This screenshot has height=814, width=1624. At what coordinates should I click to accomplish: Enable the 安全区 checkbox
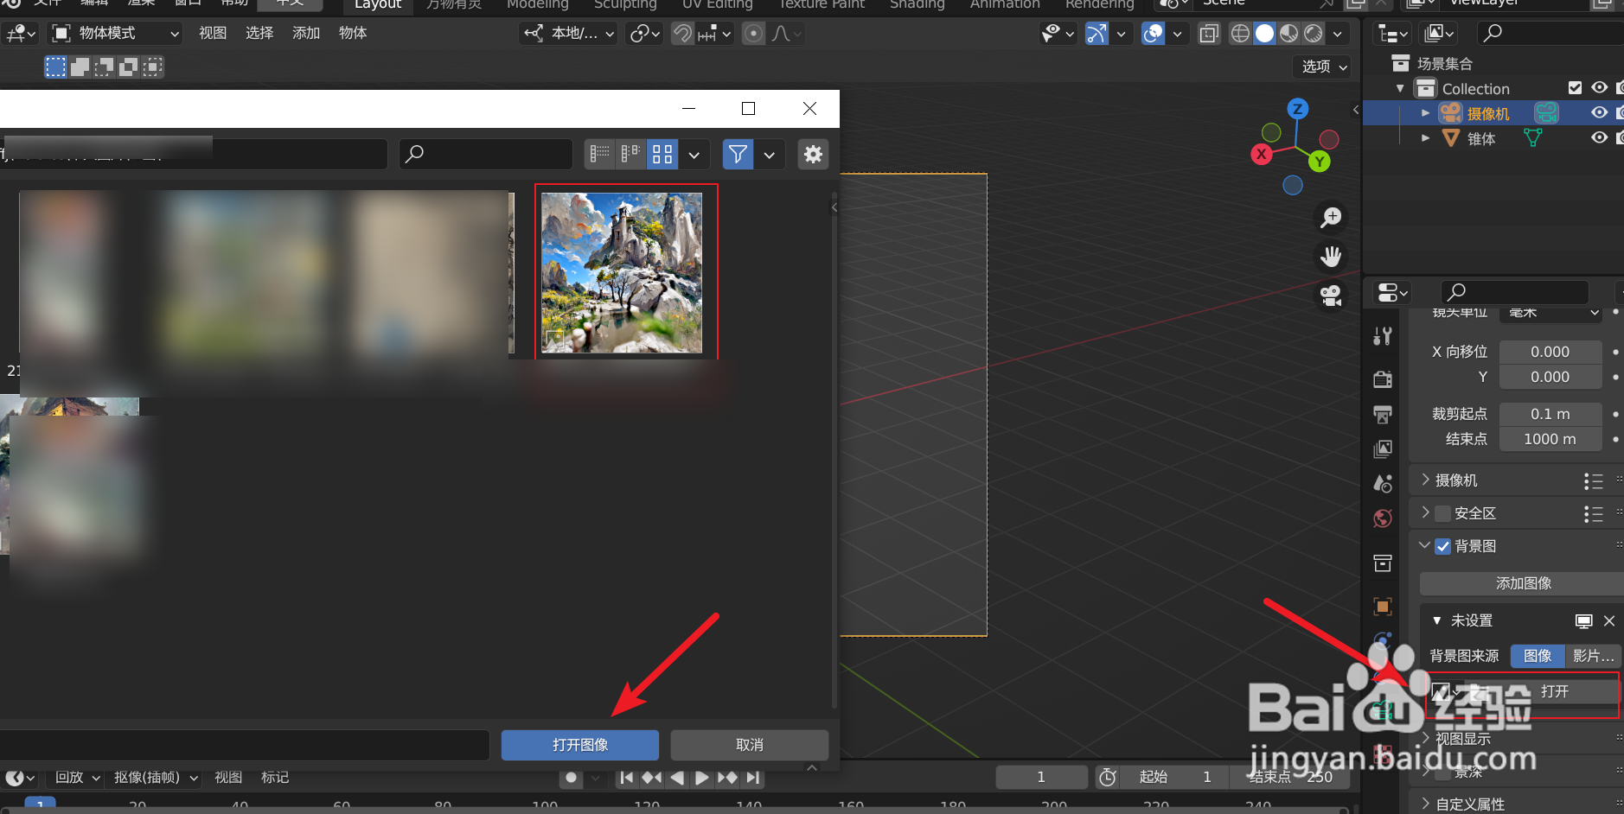click(x=1442, y=513)
